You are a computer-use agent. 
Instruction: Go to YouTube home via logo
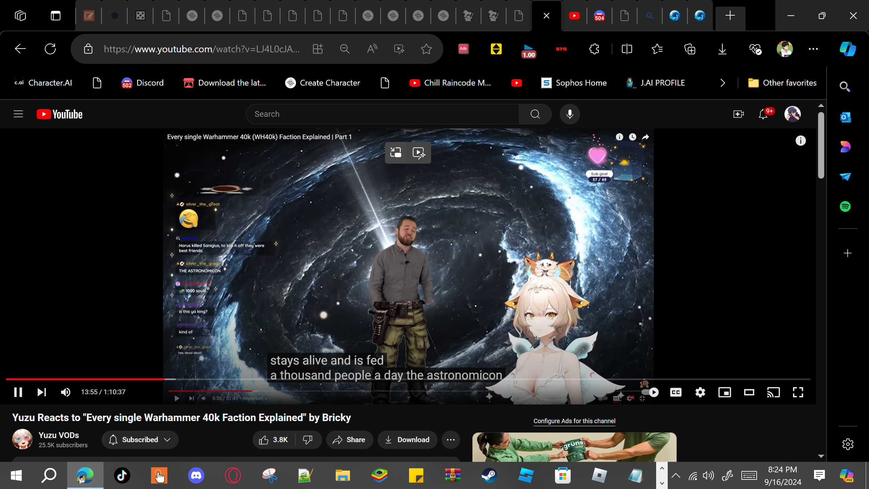(59, 114)
